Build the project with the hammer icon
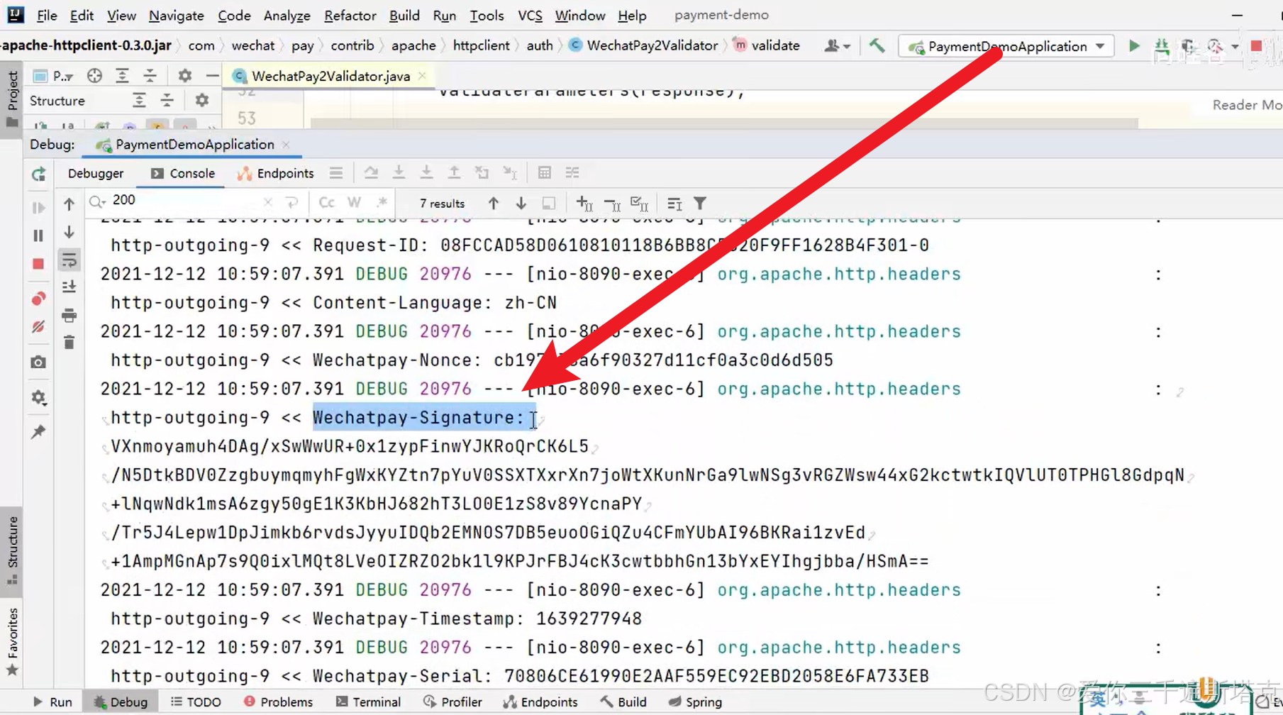This screenshot has width=1283, height=715. [877, 45]
